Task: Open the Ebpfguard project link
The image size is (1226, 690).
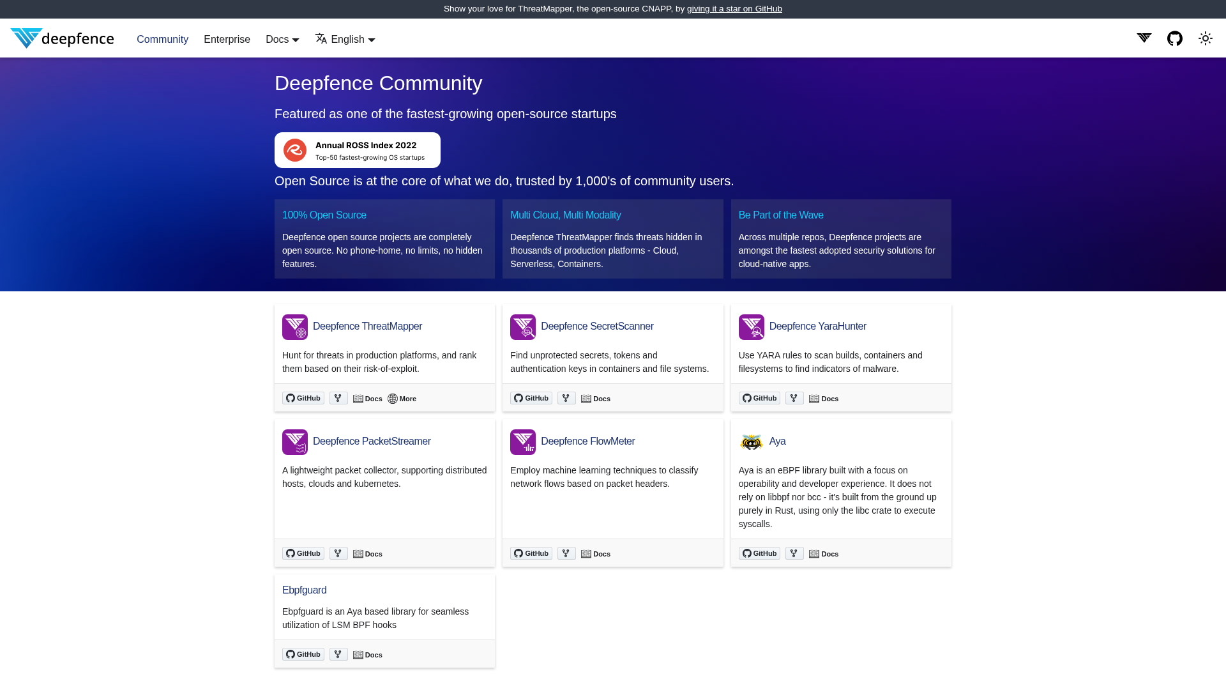Action: [x=304, y=590]
